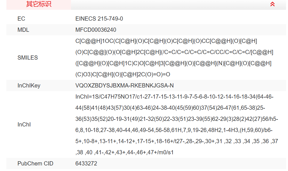Click SMILES line starting with ([C@@H](O)[C@H]1C)
Image resolution: width=288 pixels, height=171 pixels.
coord(173,63)
